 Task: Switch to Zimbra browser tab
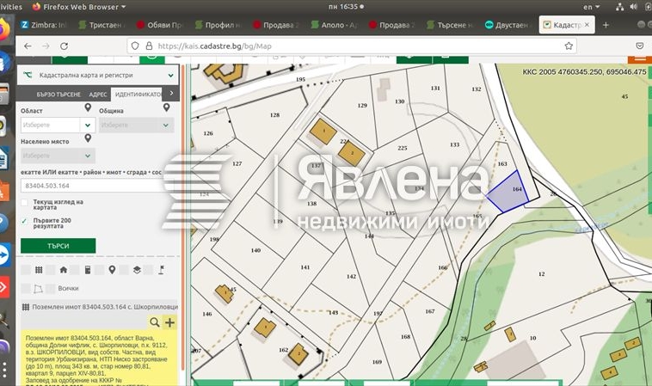[x=44, y=25]
